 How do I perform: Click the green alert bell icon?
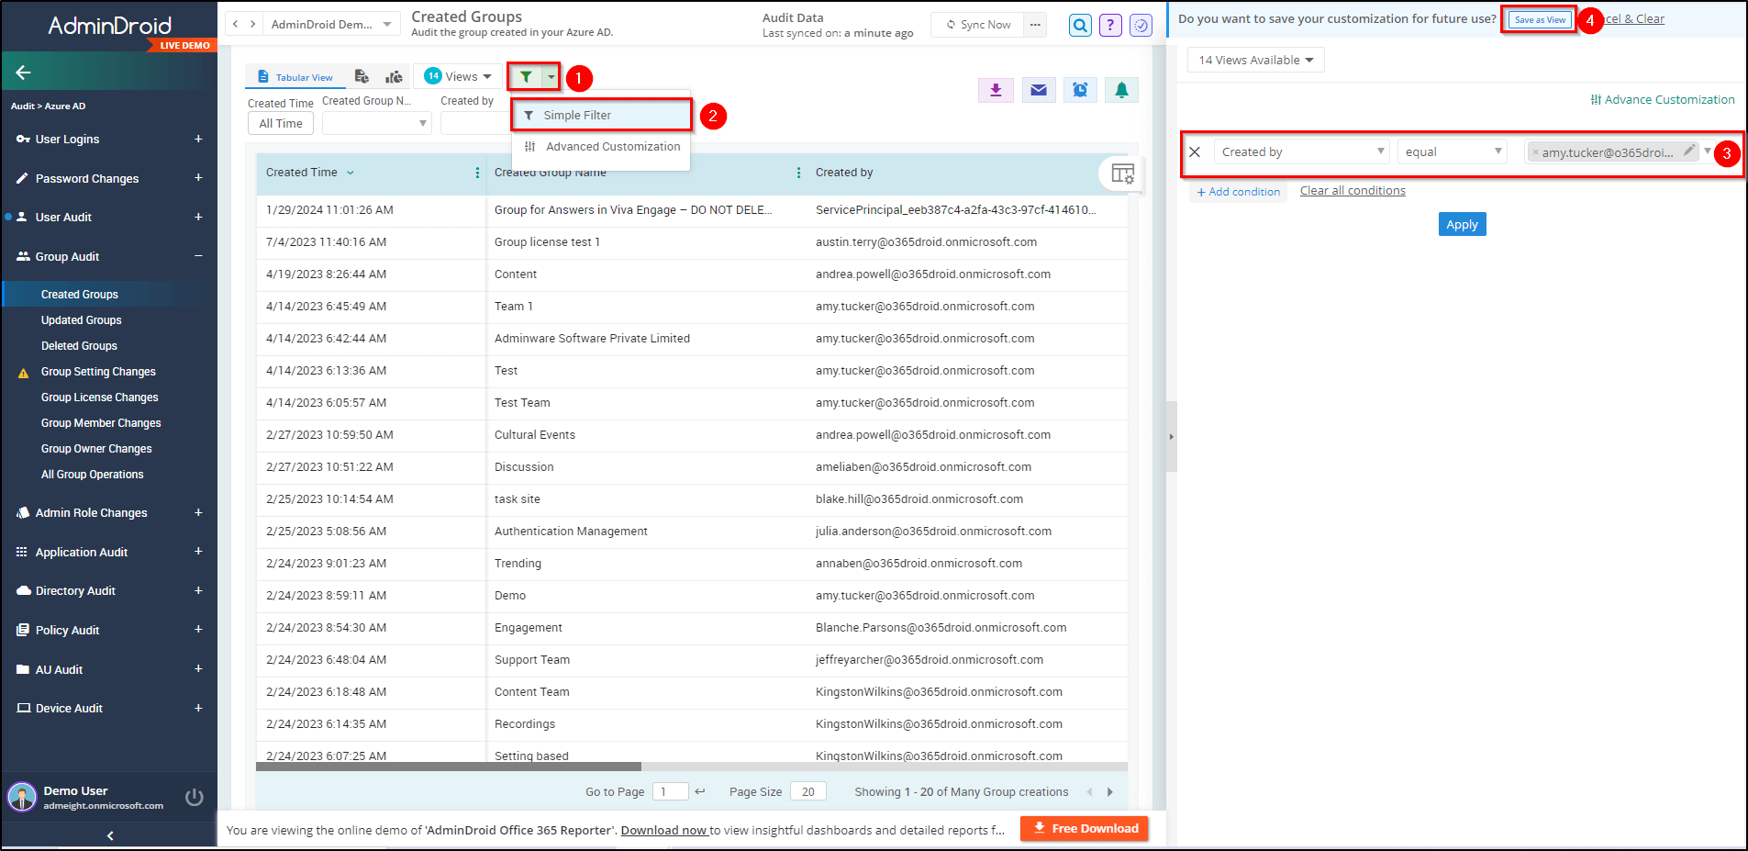click(x=1121, y=90)
